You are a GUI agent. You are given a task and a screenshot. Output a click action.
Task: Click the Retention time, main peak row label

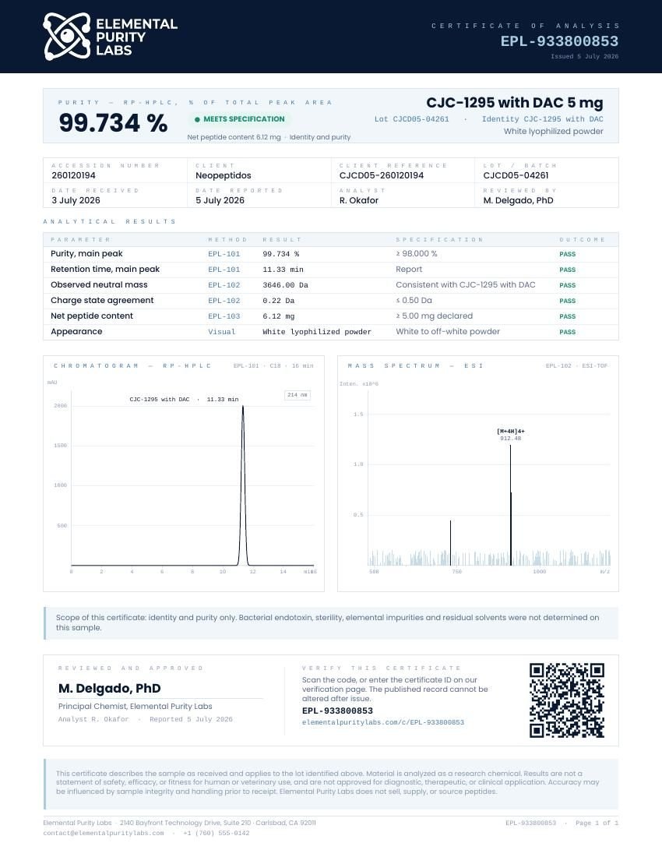(x=105, y=269)
